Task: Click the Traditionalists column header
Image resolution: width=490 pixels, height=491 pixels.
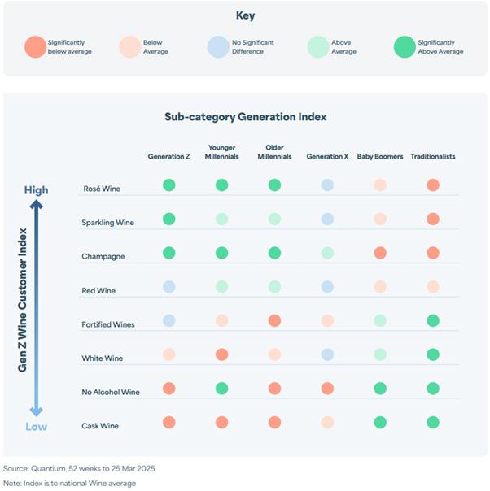Action: click(433, 156)
